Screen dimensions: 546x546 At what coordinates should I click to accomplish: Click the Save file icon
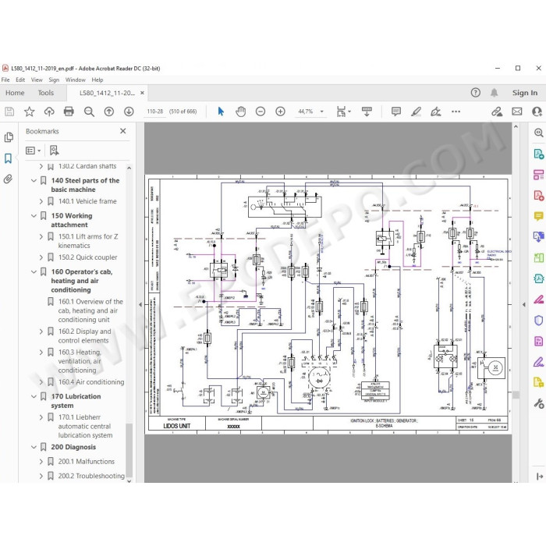[x=9, y=112]
